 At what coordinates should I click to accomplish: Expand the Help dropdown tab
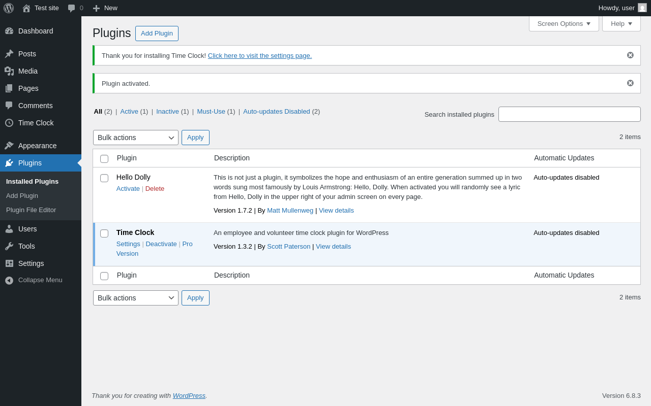[621, 23]
